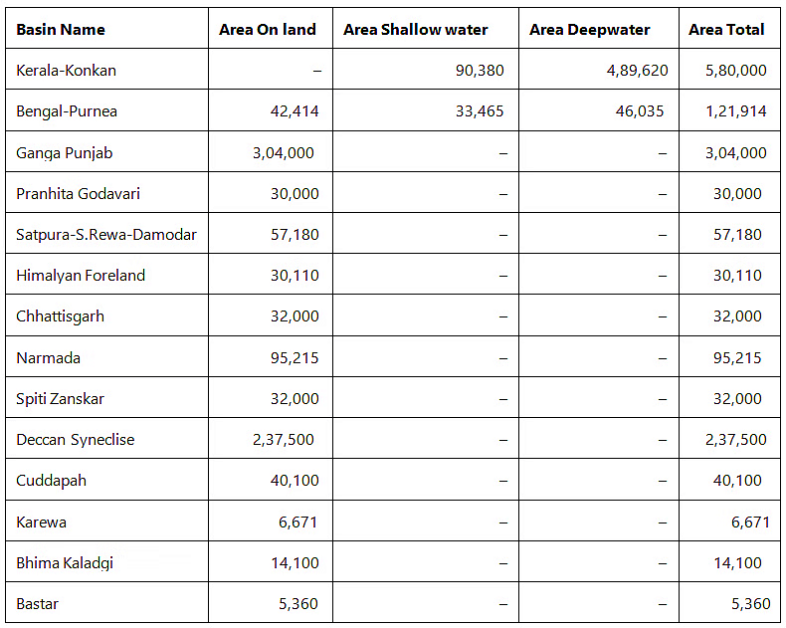Click the 1,21,914 total area cell
Viewport: 786px width, 628px height.
click(736, 111)
